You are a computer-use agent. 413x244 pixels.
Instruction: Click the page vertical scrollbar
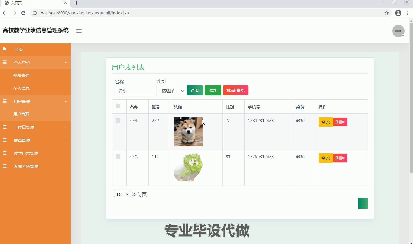click(411, 98)
